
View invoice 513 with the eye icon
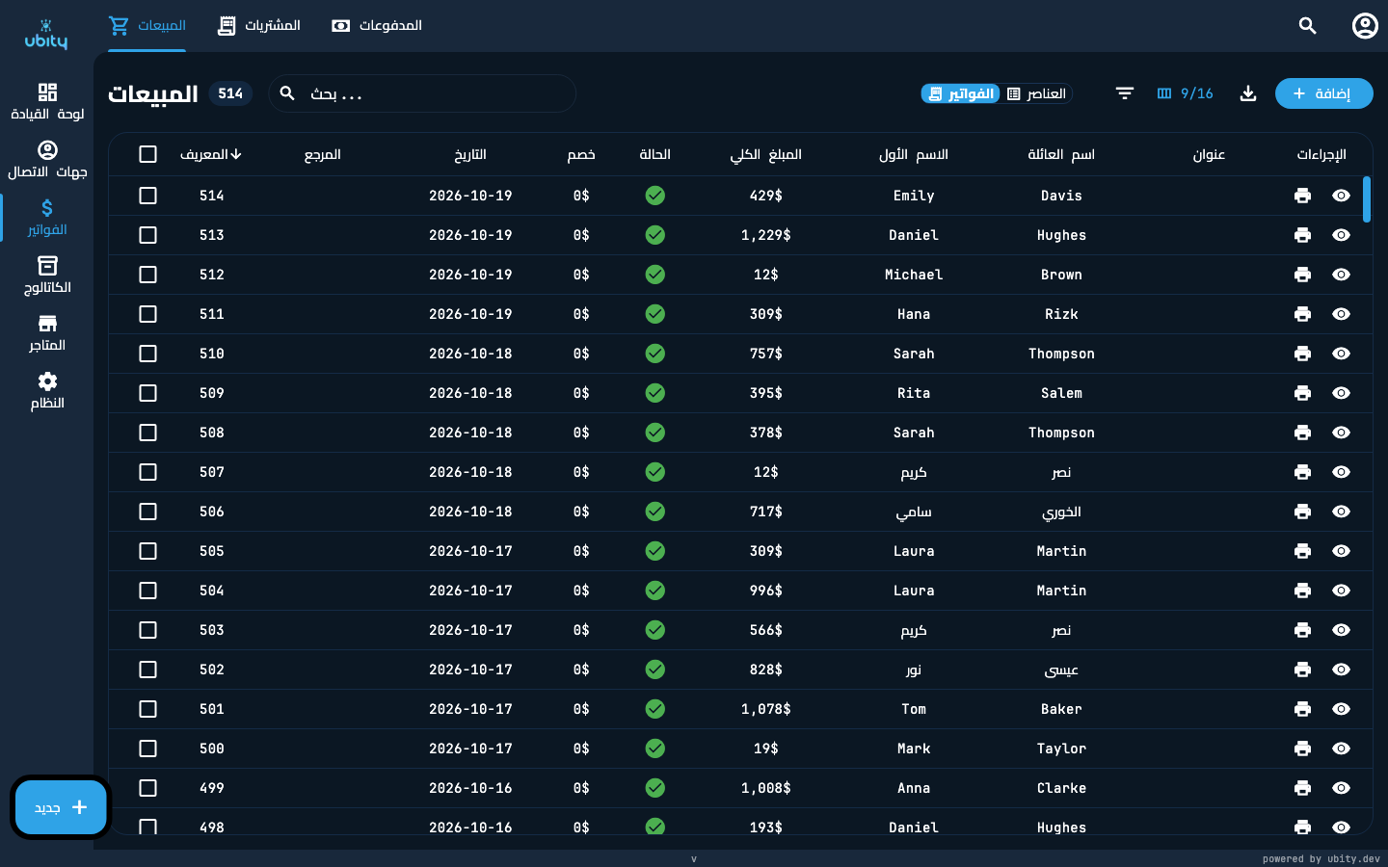coord(1341,235)
